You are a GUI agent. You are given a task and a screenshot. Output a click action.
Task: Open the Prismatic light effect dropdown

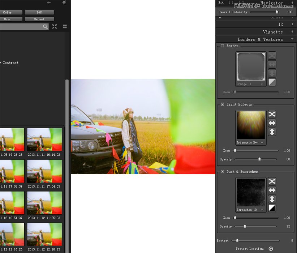251,143
